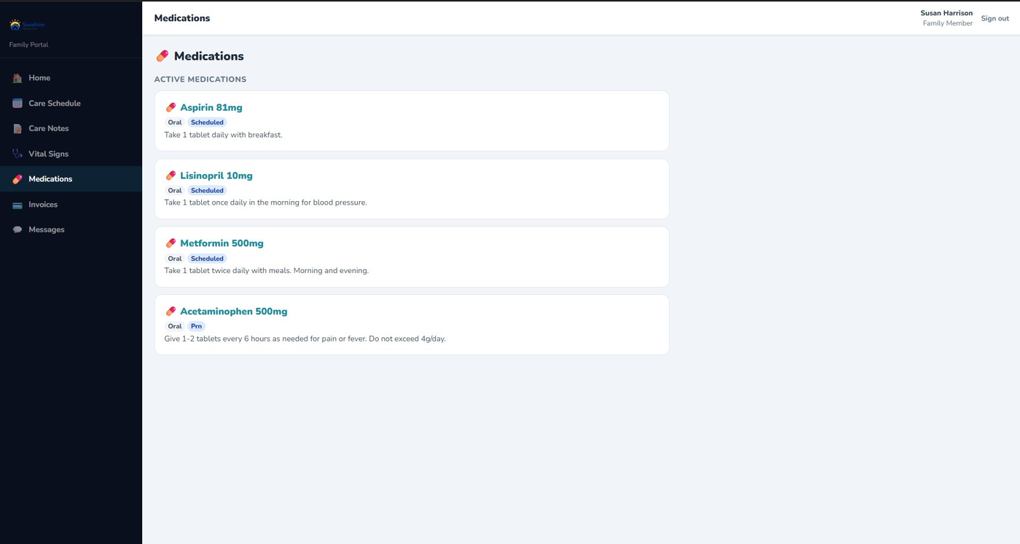The image size is (1020, 544).
Task: Click the Scheduled badge on Aspirin card
Action: (x=207, y=122)
